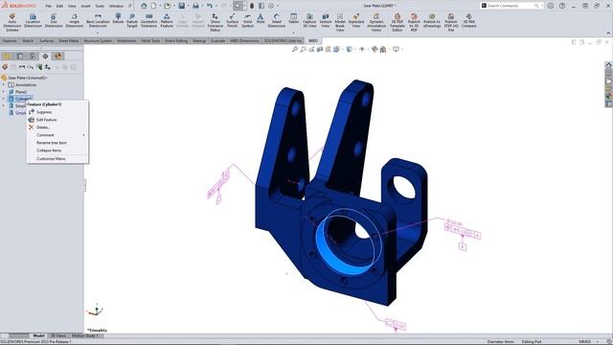
Task: Open the Edit menu
Action: [59, 6]
